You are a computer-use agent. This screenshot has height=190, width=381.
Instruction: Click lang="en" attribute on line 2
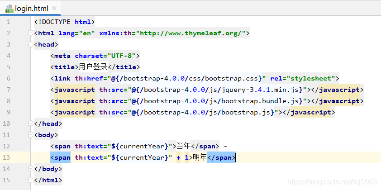[x=76, y=33]
